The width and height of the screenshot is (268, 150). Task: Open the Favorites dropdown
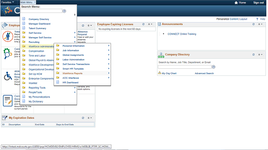point(8,2)
